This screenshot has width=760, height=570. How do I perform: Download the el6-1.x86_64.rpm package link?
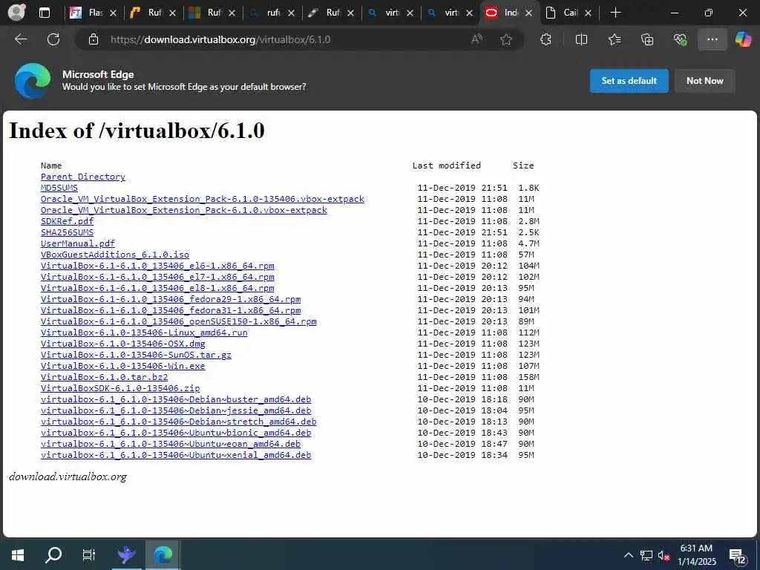point(157,266)
